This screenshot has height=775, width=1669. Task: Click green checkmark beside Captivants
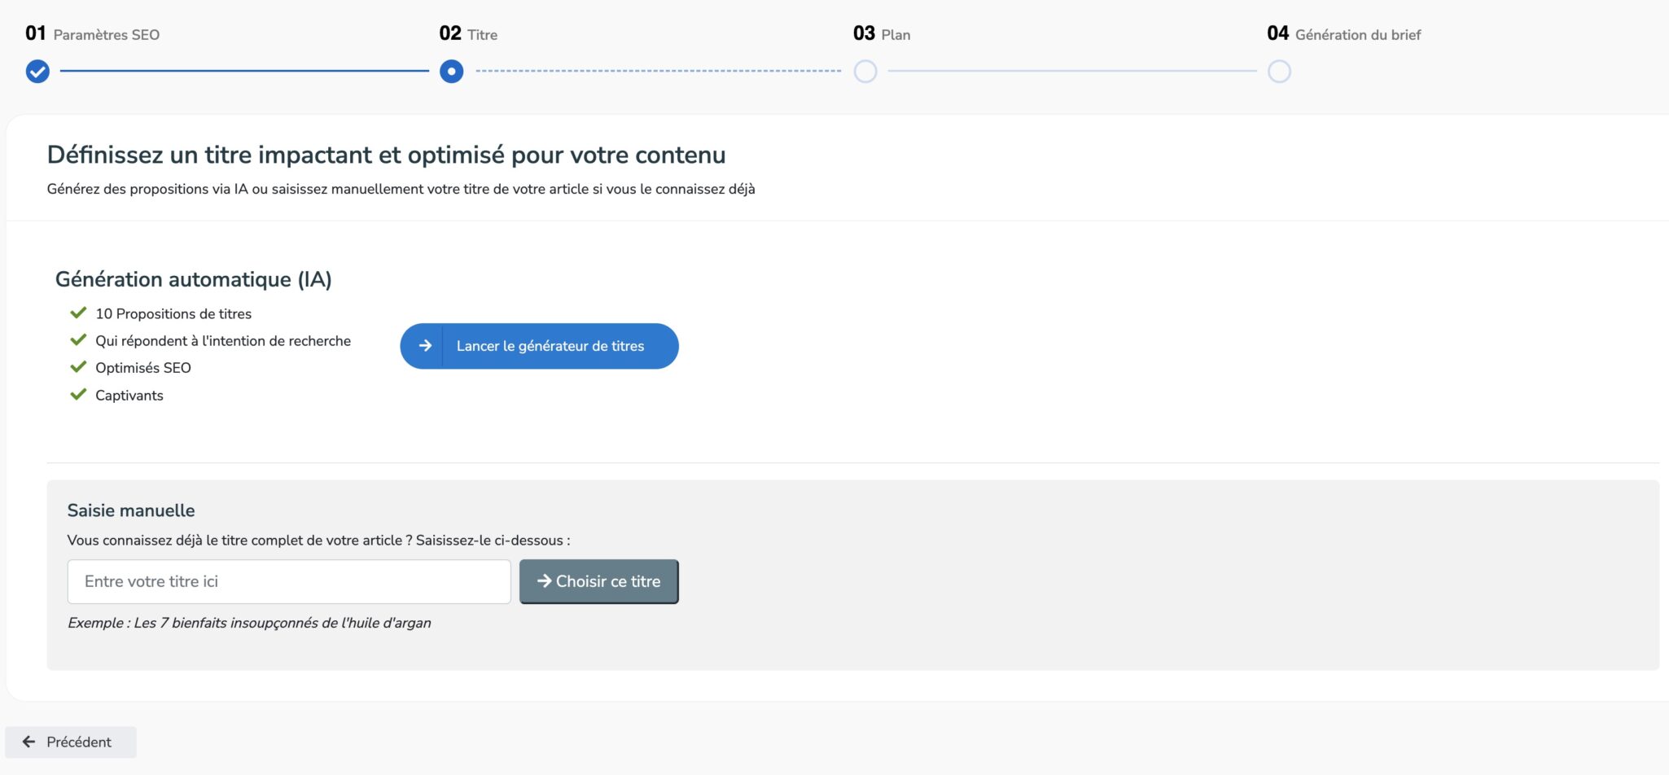pyautogui.click(x=78, y=395)
